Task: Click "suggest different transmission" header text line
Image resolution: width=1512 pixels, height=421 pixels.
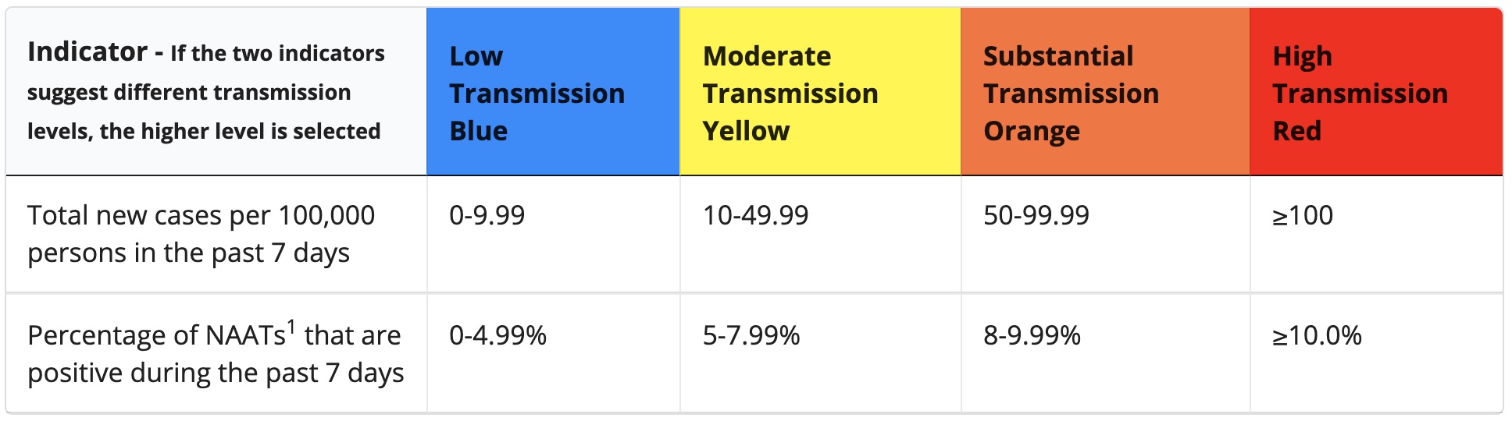Action: [189, 92]
